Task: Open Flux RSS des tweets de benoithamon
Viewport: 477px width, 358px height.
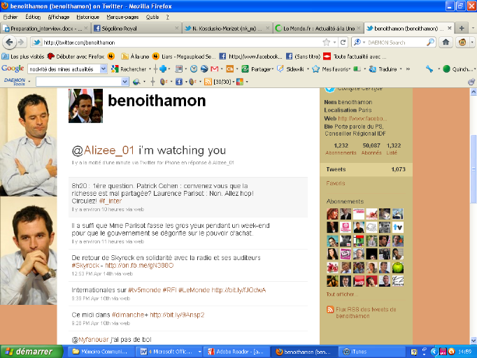Action: [366, 313]
